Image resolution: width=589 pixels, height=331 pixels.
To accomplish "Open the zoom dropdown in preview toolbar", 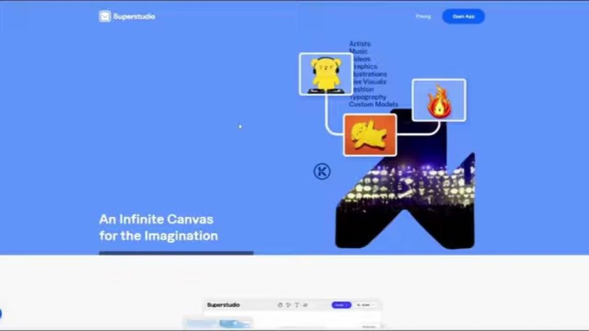I will click(x=365, y=305).
